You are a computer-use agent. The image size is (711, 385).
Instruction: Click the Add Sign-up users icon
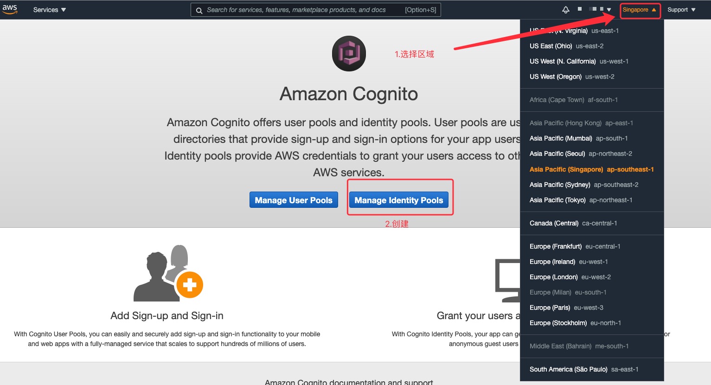click(168, 273)
